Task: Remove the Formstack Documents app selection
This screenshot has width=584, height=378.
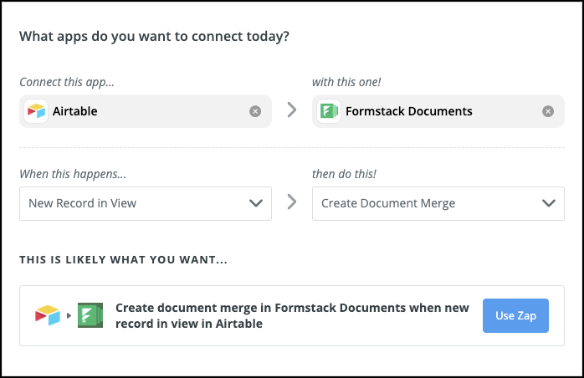Action: [x=548, y=111]
